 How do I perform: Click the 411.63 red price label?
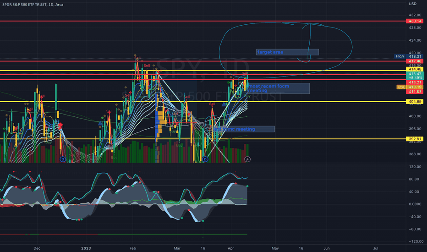415,92
